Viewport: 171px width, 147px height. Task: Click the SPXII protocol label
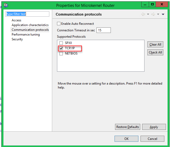(x=68, y=43)
